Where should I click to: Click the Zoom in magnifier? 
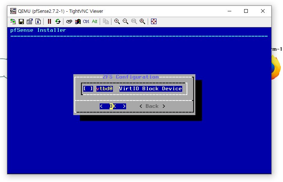click(117, 22)
